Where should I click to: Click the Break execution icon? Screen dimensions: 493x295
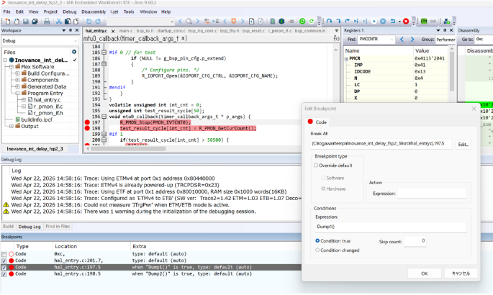[383, 22]
